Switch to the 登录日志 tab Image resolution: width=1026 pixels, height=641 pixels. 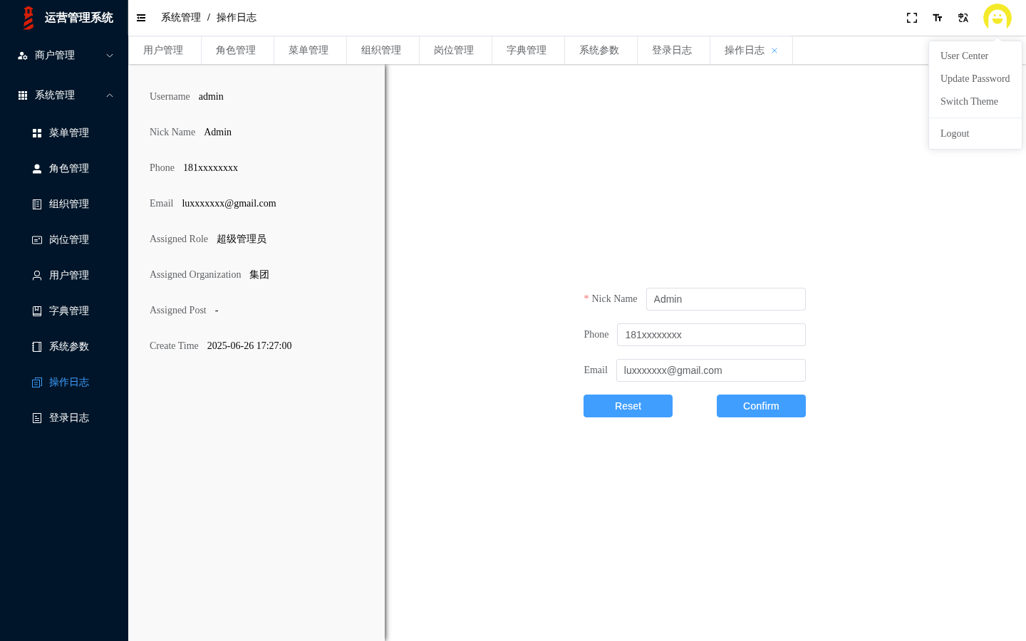[672, 51]
